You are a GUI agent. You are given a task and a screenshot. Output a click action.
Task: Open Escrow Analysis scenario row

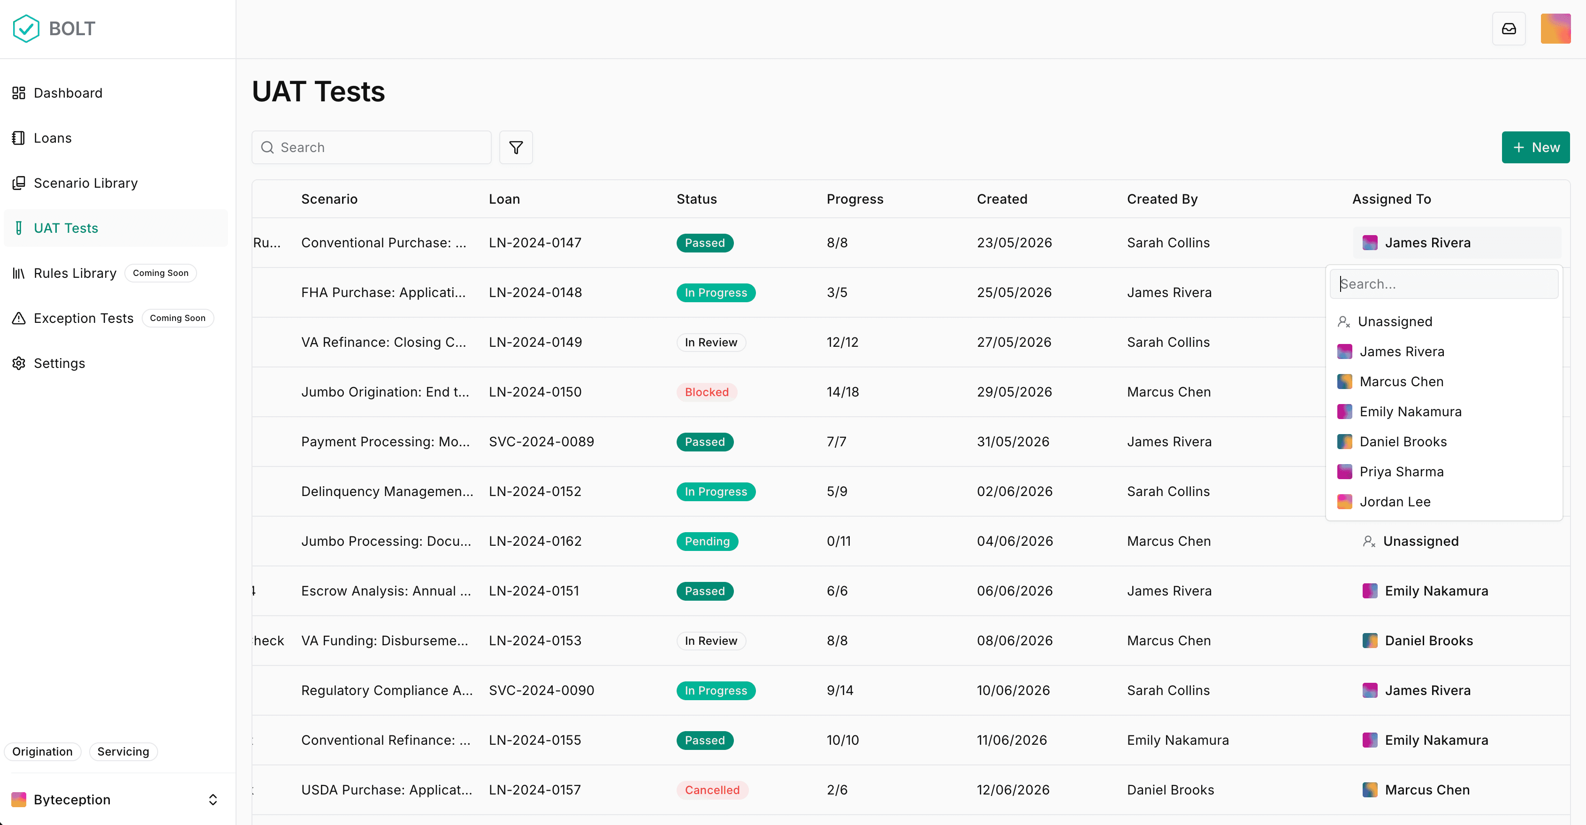tap(386, 590)
